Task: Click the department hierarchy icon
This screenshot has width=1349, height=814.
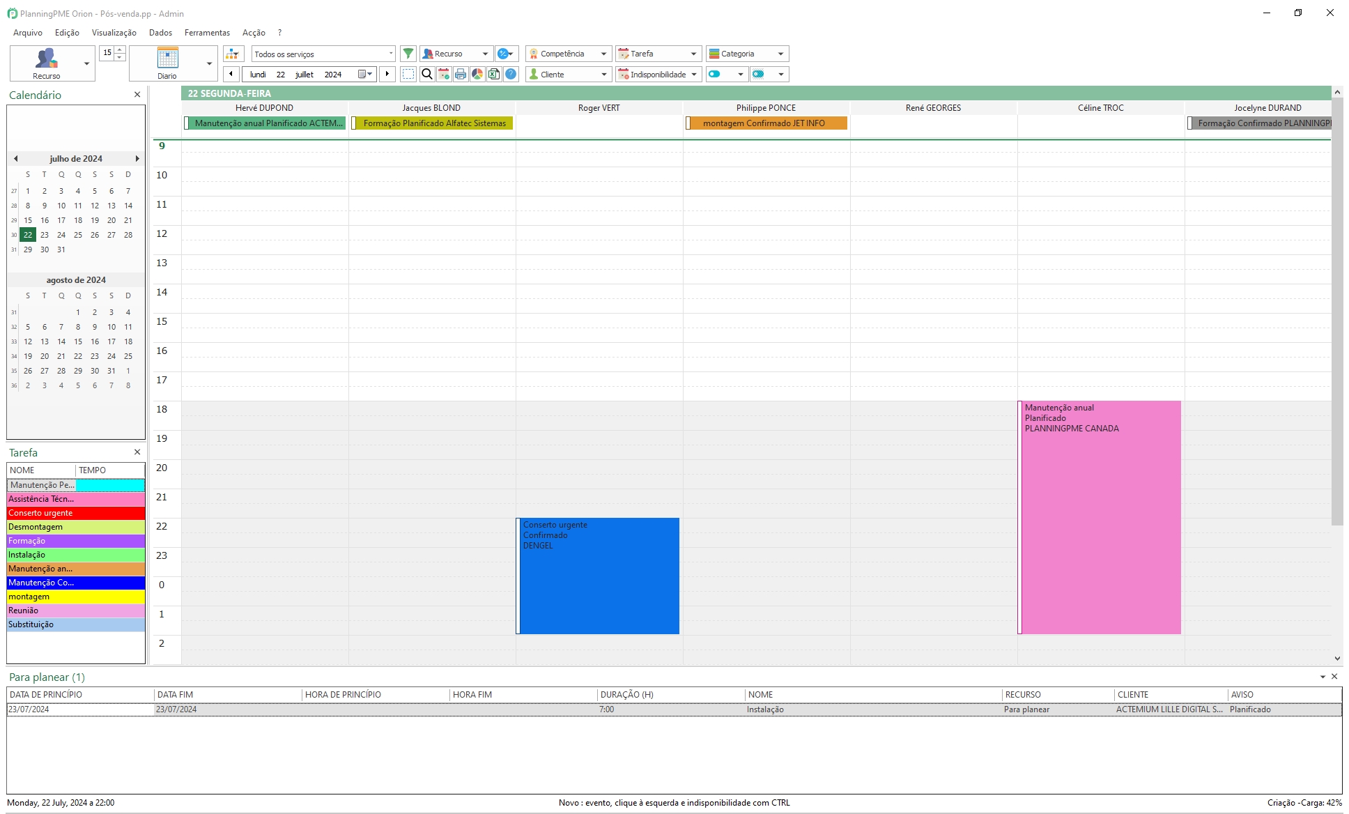Action: (x=233, y=54)
